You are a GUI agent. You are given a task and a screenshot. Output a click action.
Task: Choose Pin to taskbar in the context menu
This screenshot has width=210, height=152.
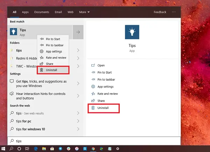53,45
